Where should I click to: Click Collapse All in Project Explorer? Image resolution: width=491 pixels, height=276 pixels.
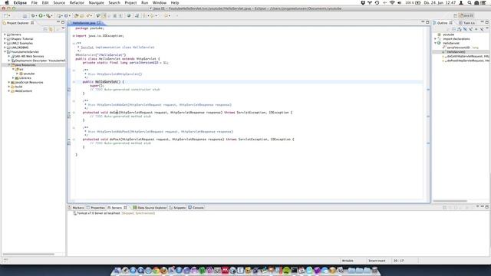45,29
